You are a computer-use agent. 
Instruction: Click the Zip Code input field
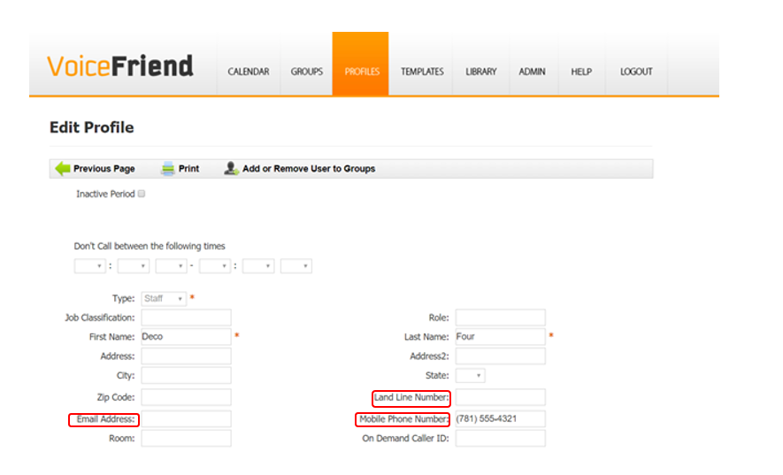coord(187,397)
